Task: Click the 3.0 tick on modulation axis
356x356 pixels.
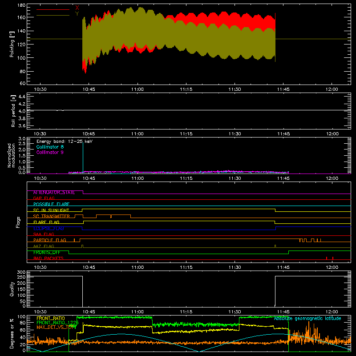Action: pyautogui.click(x=22, y=139)
